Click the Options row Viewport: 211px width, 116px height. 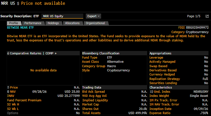(43, 113)
